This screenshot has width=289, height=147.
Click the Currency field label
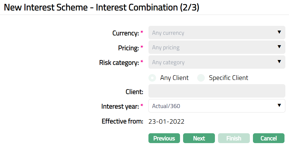[x=126, y=33]
